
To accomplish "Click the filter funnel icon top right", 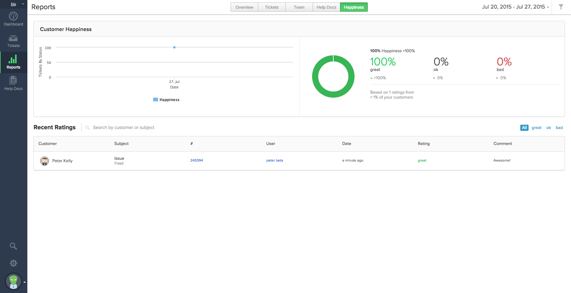I will pos(561,7).
